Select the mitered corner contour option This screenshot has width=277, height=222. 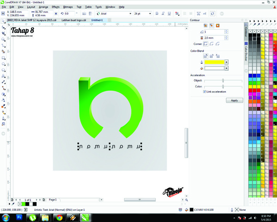(x=206, y=44)
